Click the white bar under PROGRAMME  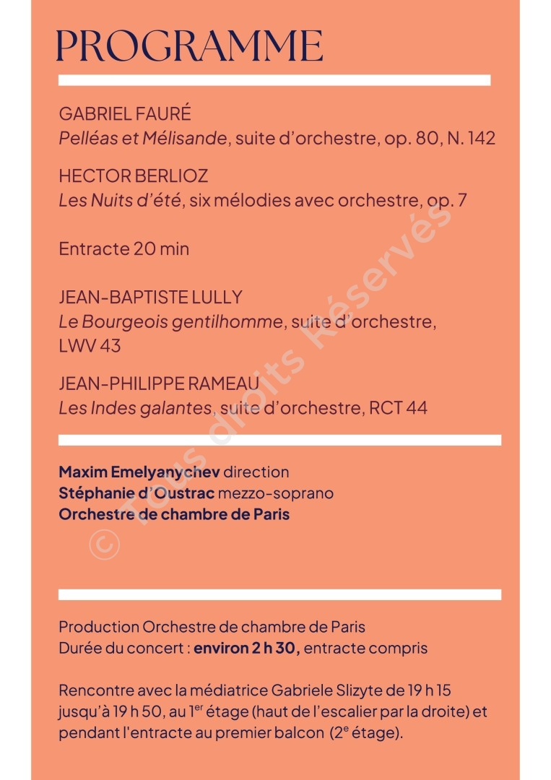pos(274,80)
